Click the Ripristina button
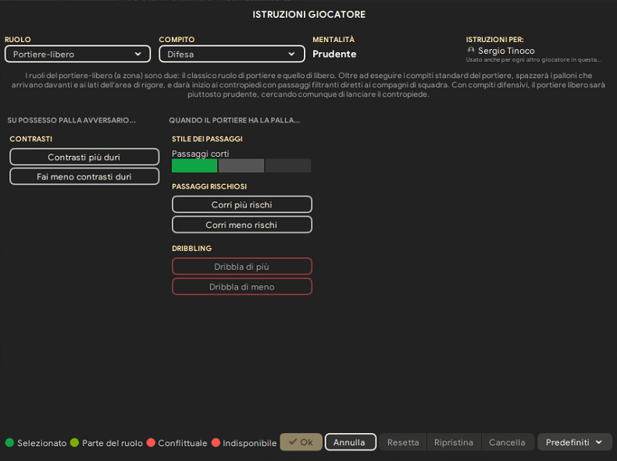Viewport: 617px width, 461px height. [454, 442]
